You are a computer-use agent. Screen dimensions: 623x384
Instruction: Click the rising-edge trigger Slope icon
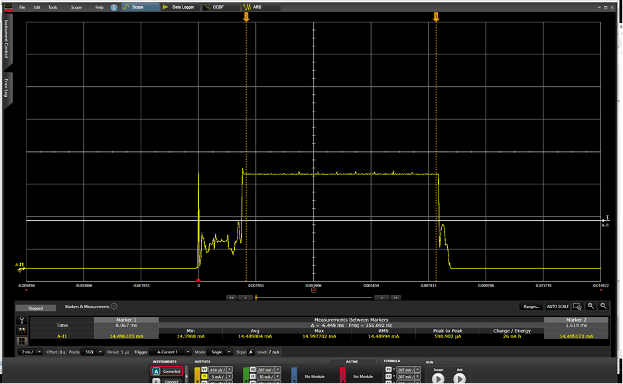251,352
